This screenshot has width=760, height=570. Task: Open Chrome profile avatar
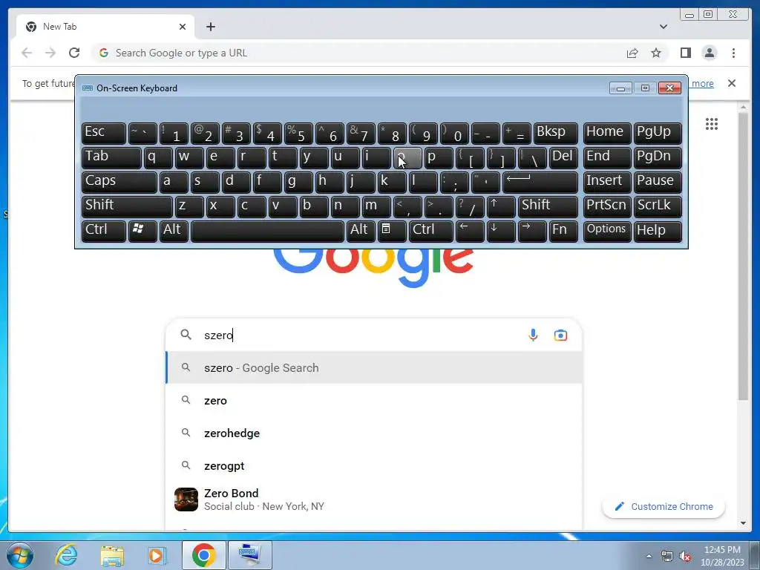click(x=709, y=53)
